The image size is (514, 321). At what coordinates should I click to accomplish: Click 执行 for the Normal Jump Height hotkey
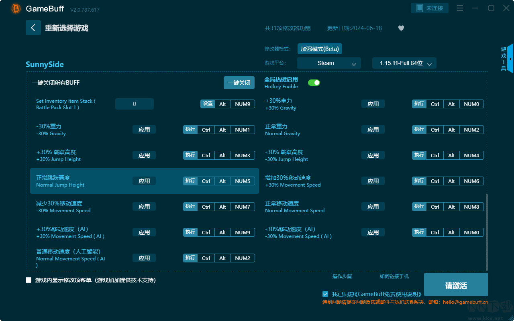[190, 181]
